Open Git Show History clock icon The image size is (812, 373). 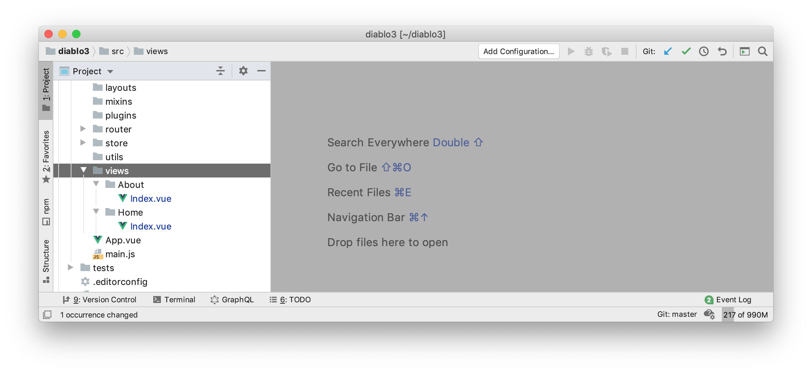[703, 51]
